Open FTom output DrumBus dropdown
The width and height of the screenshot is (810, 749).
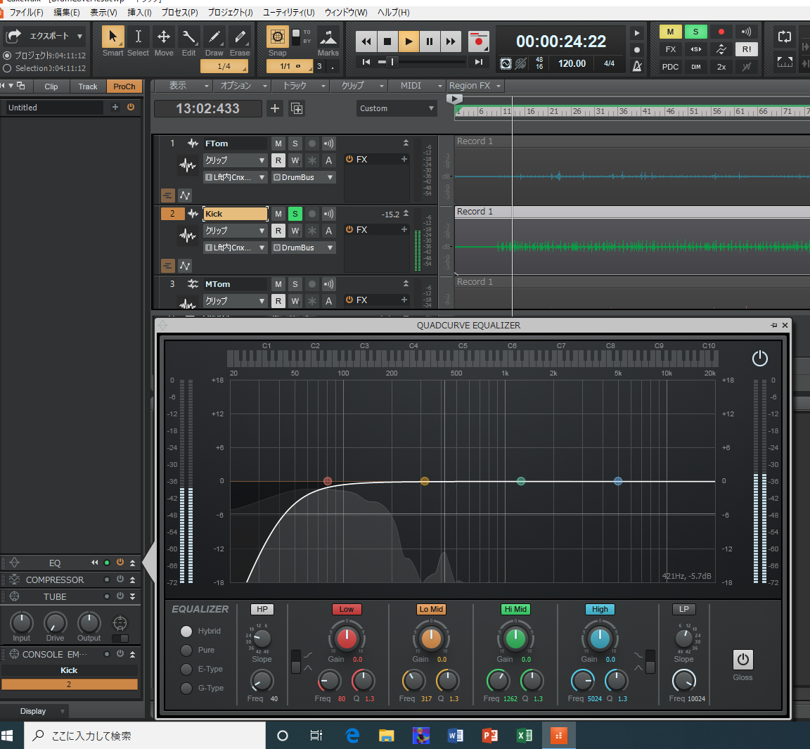click(x=304, y=177)
